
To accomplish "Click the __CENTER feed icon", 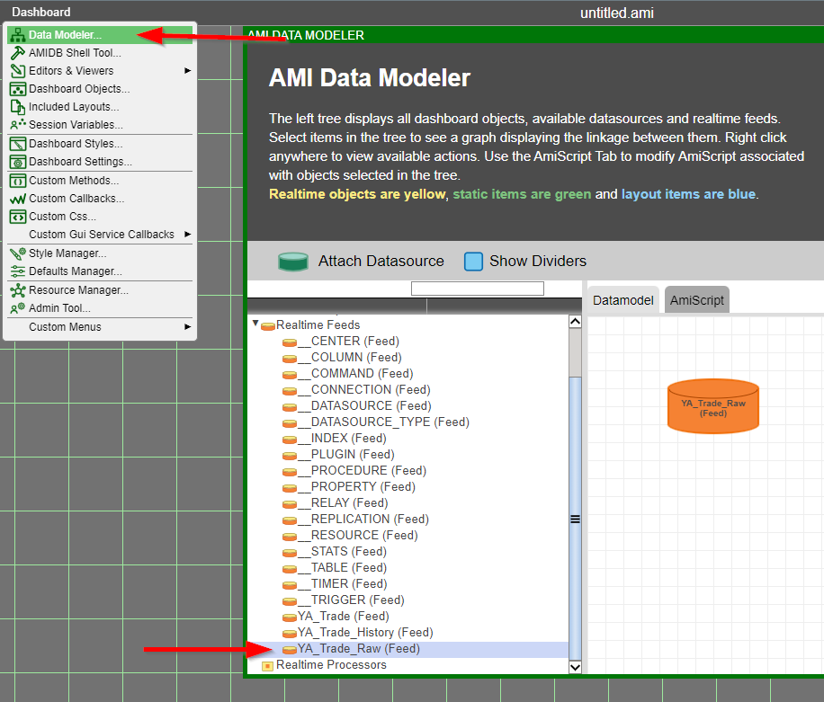I will (290, 342).
